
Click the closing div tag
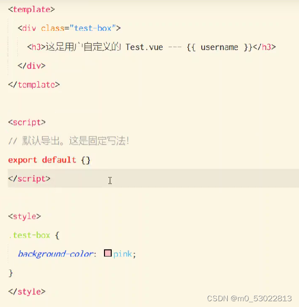[x=31, y=66]
